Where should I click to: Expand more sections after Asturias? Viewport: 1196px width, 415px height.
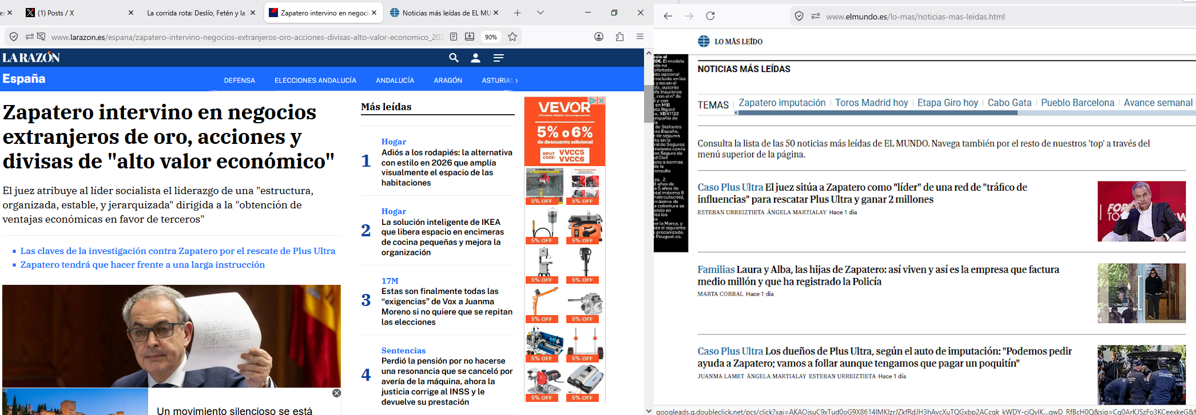[516, 80]
